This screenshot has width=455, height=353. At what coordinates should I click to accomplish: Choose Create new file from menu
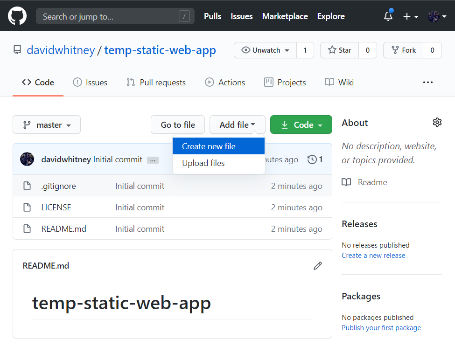[x=218, y=146]
